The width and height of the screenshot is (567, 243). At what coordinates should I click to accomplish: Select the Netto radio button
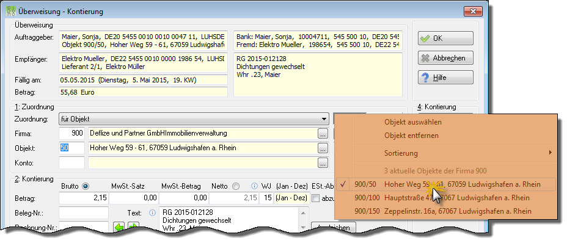(x=236, y=186)
